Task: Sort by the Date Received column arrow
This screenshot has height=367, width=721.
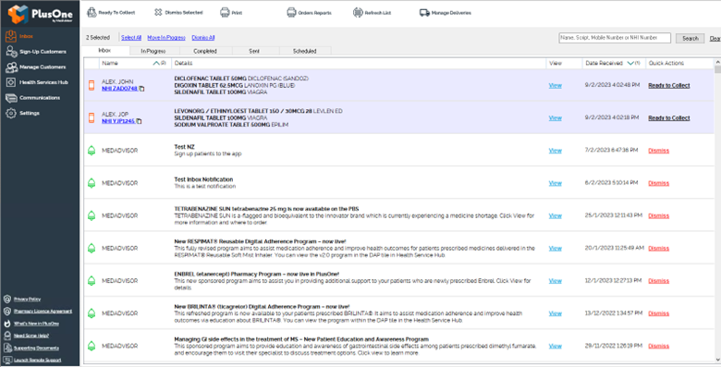Action: pos(630,63)
